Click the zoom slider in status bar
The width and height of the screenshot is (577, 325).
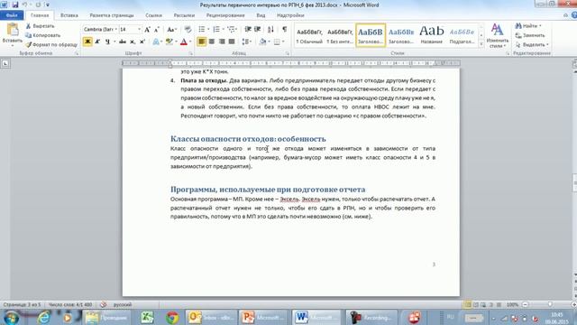click(550, 305)
